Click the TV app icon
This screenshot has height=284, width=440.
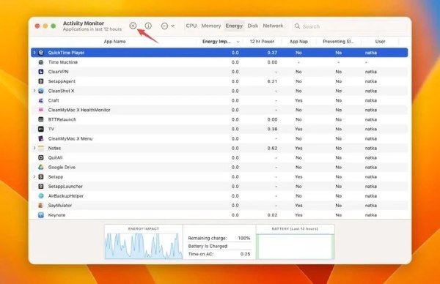[41, 129]
